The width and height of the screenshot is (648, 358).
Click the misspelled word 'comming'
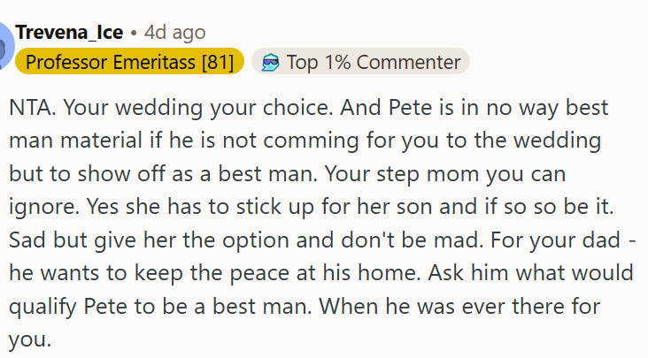[x=311, y=141]
